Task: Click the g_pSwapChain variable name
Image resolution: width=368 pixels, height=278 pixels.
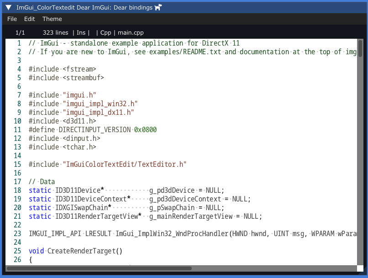Action: [172, 208]
